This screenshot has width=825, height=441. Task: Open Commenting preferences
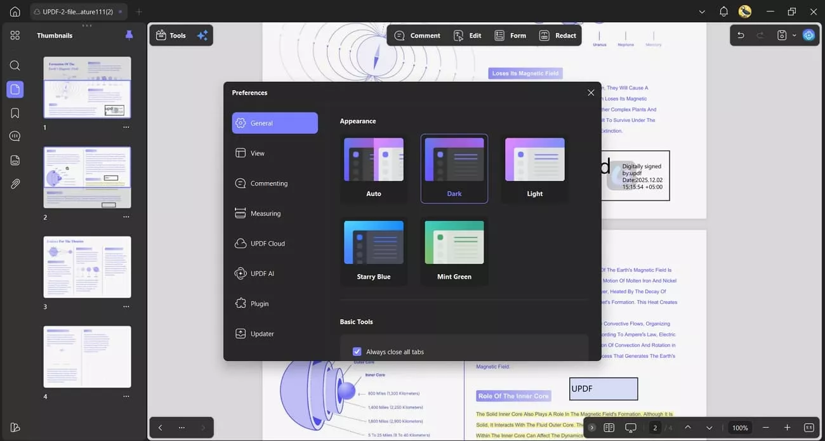pyautogui.click(x=275, y=183)
